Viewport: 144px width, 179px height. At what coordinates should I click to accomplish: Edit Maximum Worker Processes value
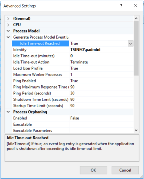(x=101, y=75)
